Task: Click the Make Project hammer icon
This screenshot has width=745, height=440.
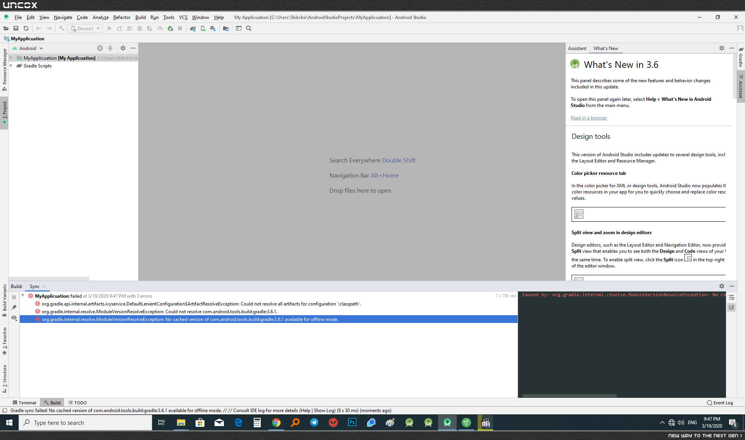Action: point(61,28)
